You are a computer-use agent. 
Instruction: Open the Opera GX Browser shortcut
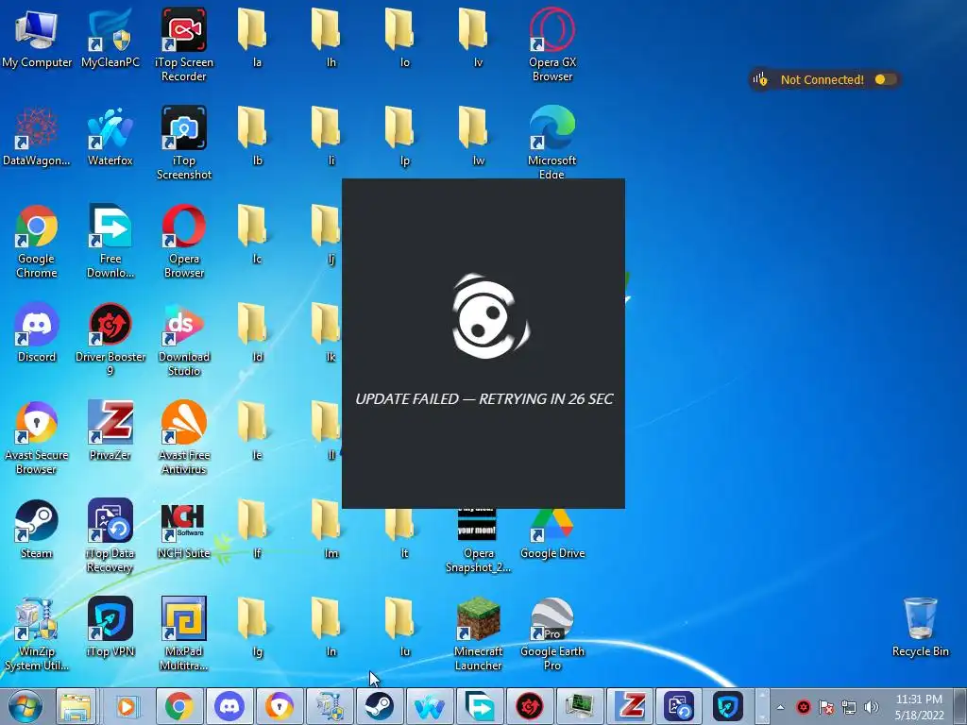(551, 43)
